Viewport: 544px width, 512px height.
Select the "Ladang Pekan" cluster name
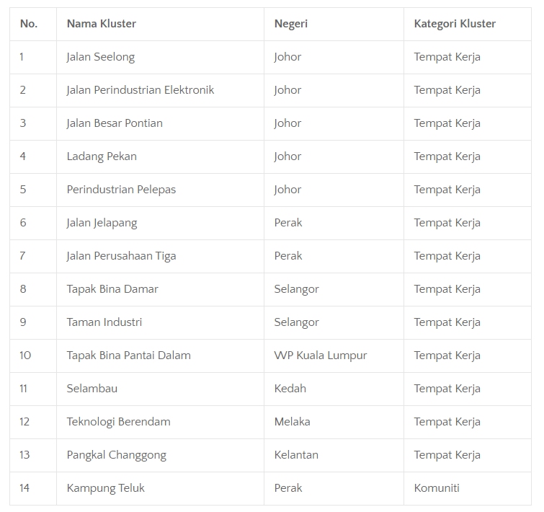click(x=102, y=156)
